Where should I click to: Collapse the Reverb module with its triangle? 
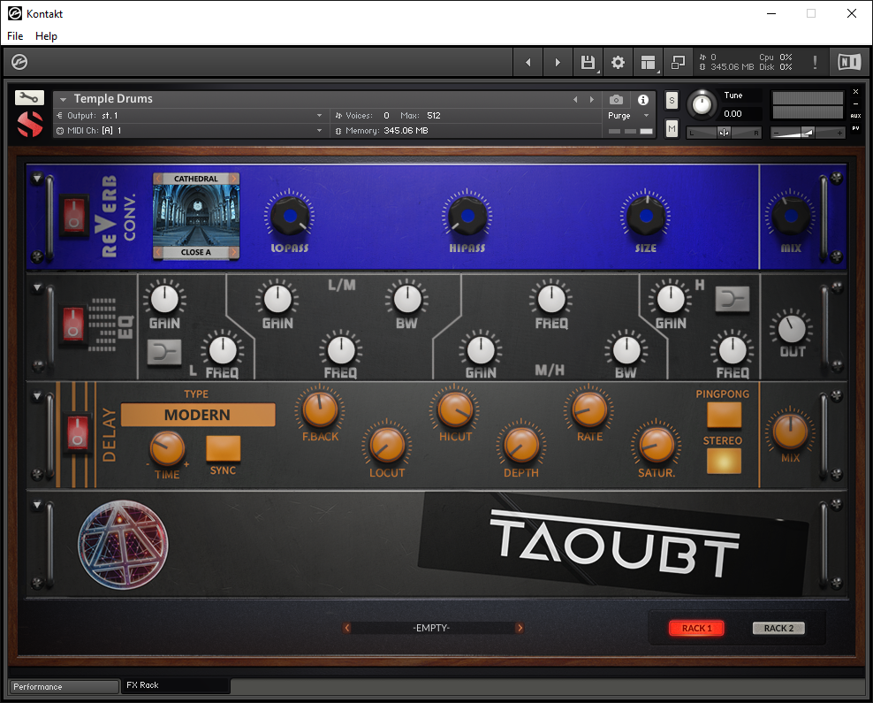pyautogui.click(x=37, y=179)
